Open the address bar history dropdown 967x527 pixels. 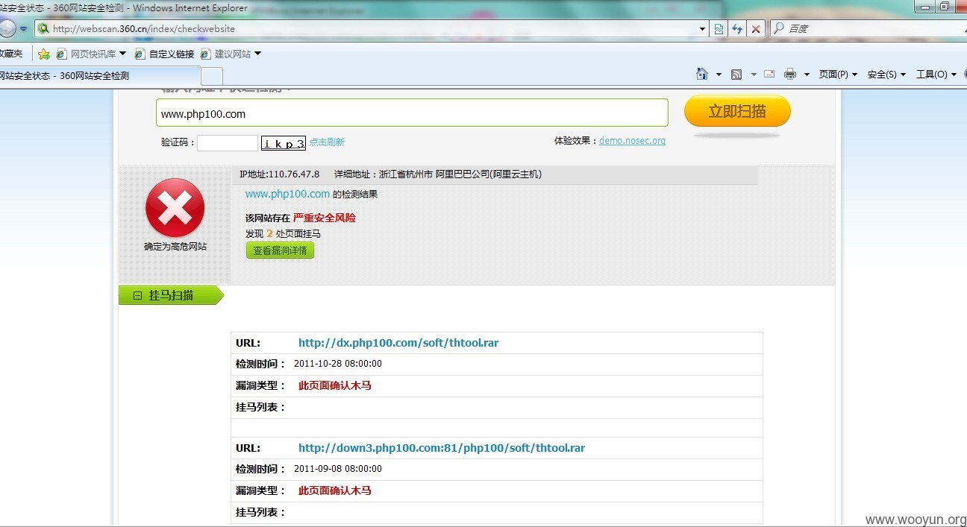(702, 29)
